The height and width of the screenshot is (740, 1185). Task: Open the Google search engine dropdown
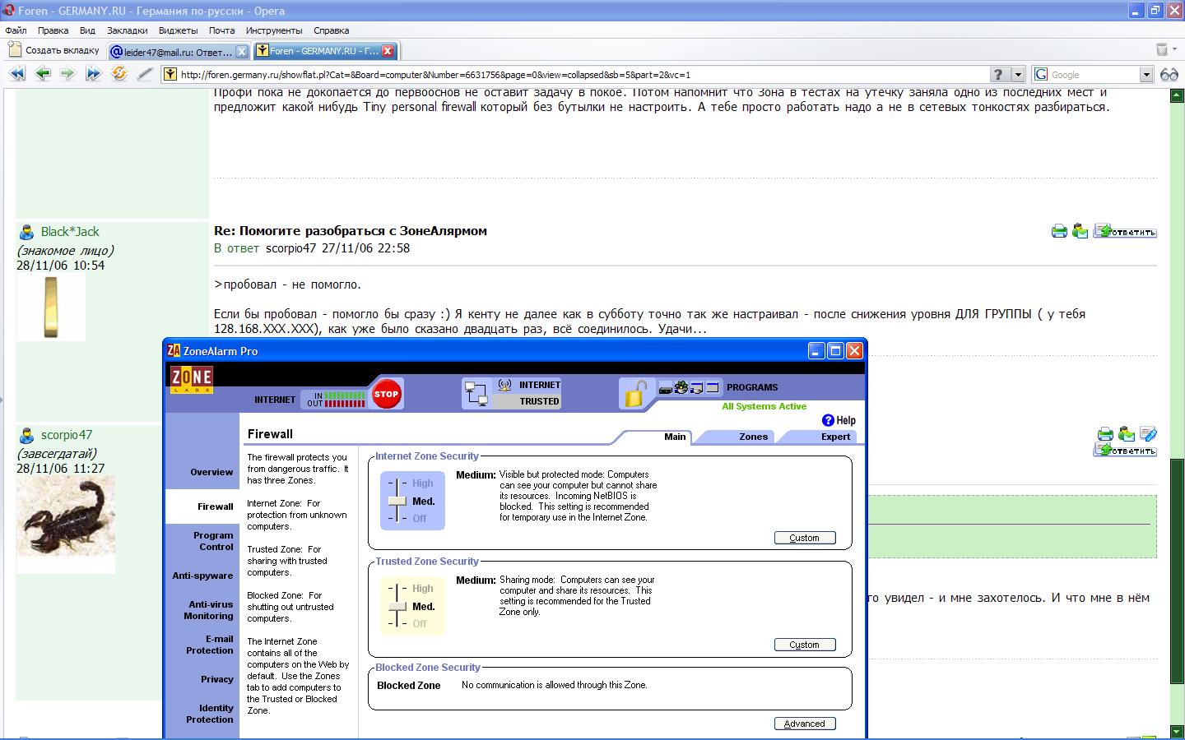(1146, 75)
